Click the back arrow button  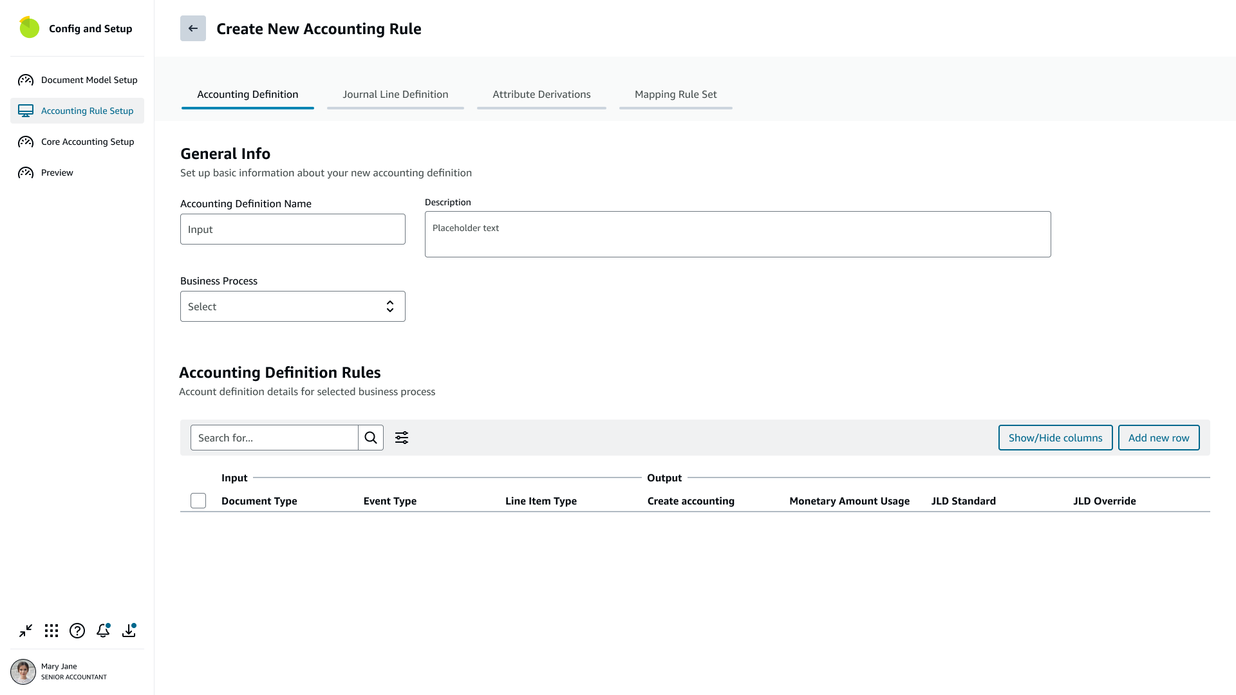(x=192, y=28)
